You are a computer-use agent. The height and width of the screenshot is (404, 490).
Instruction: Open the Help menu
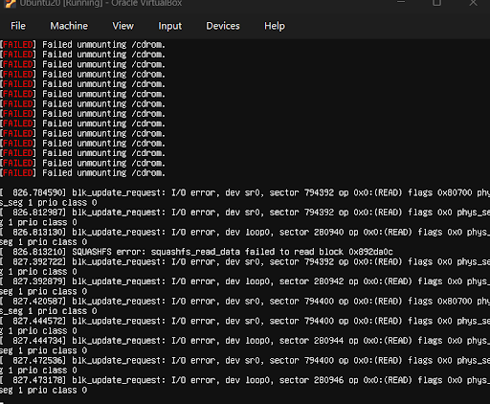point(275,26)
